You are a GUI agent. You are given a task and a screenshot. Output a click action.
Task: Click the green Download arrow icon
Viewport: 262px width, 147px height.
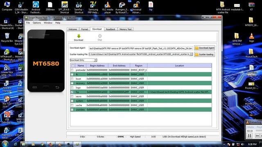click(79, 36)
